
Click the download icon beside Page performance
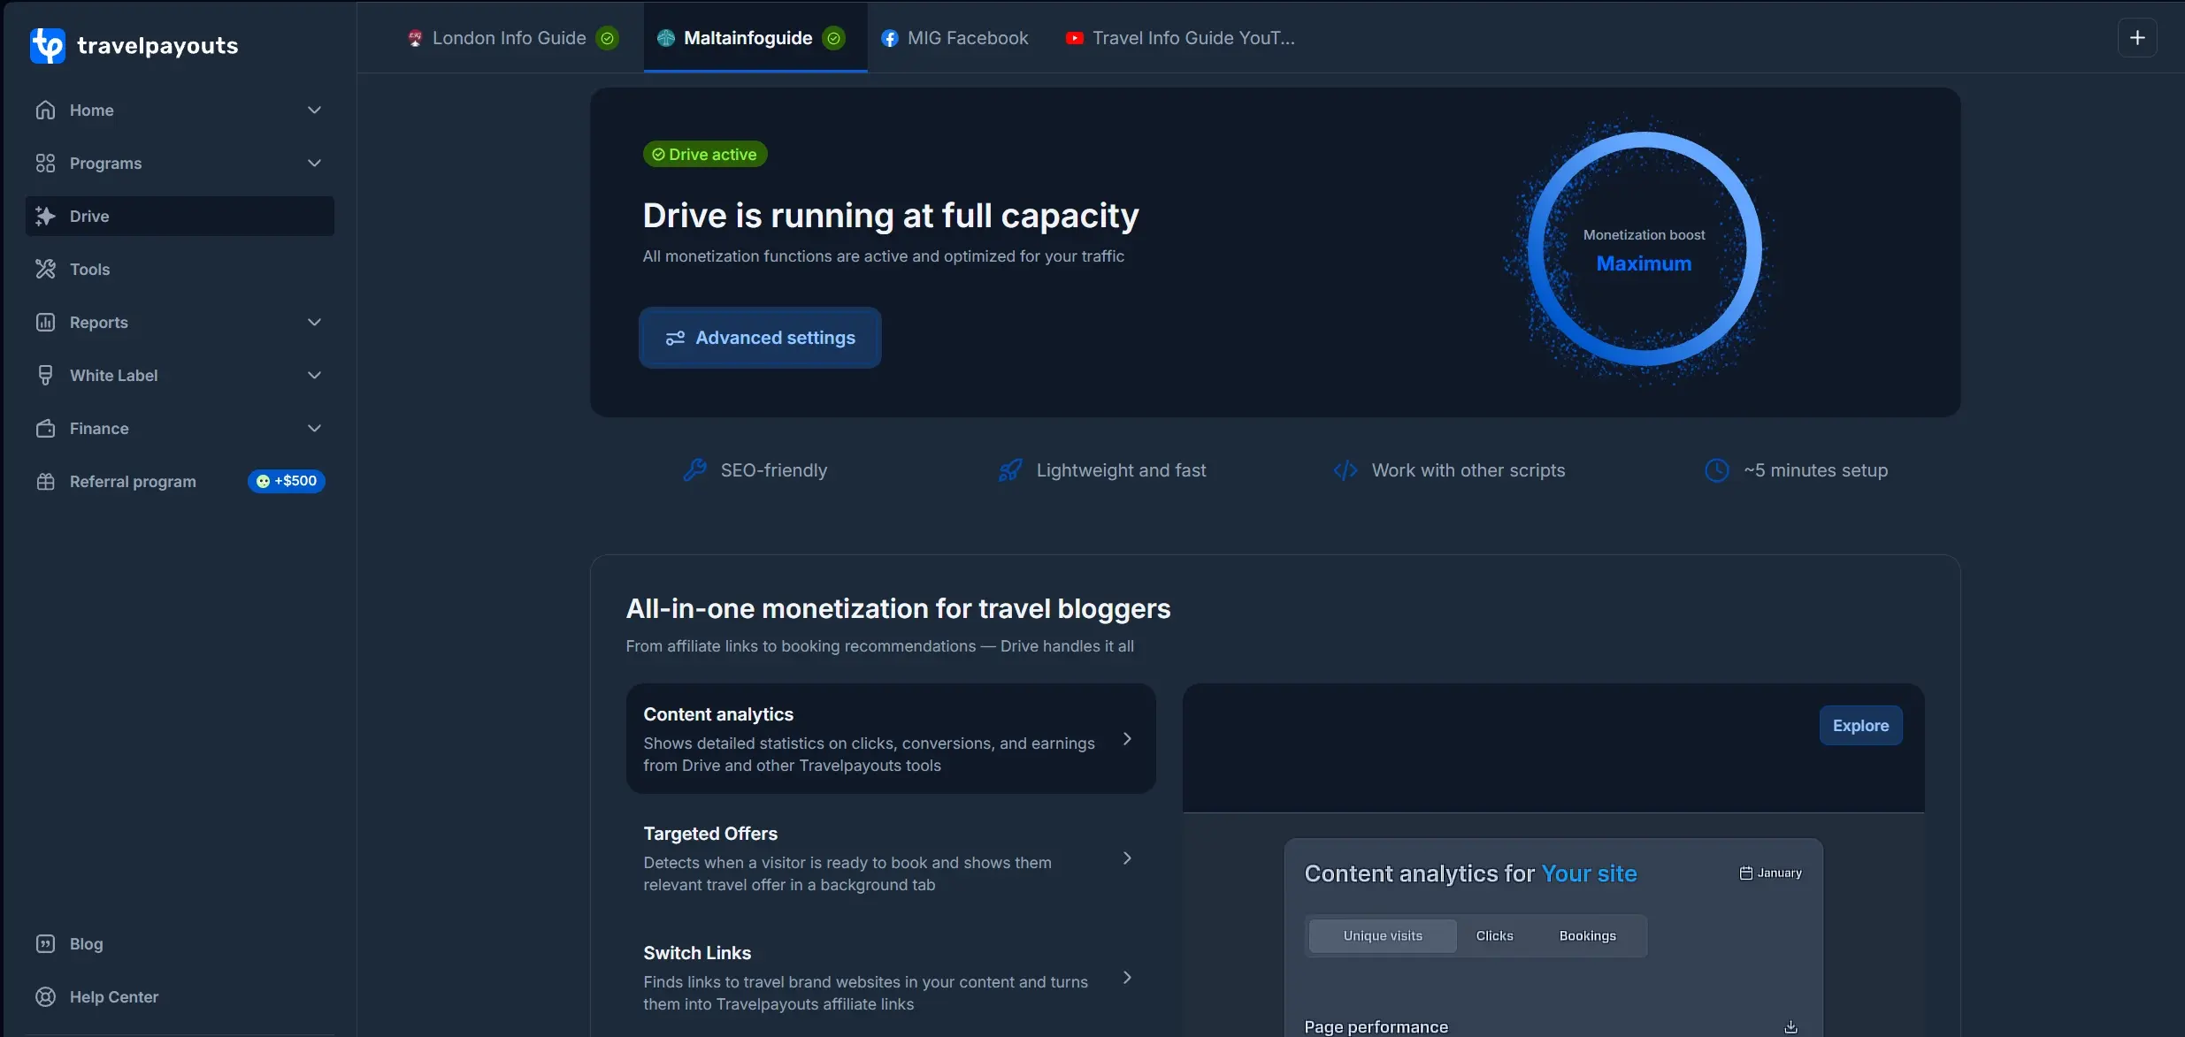(1791, 1026)
